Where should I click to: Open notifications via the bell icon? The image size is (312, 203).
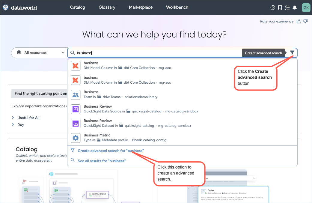coord(294,7)
